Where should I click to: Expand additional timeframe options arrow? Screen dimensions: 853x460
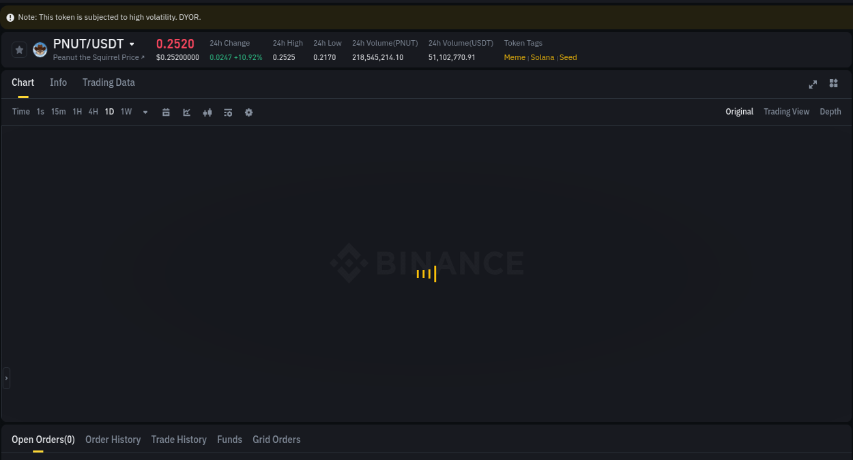(145, 112)
